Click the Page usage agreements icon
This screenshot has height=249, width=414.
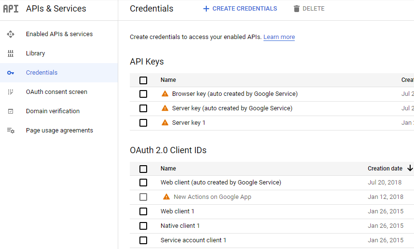click(11, 131)
